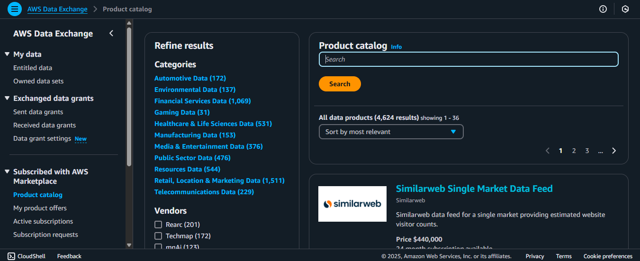This screenshot has height=261, width=640.
Task: Filter by Resources Data category
Action: click(x=187, y=169)
